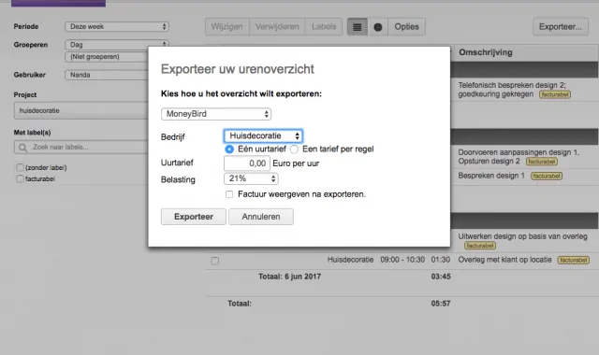Viewport: 599px width, 355px height.
Task: Open the Gebruiker 'Nanda' dropdown
Action: (107, 75)
